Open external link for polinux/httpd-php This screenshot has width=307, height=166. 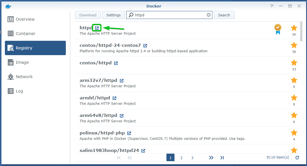pyautogui.click(x=129, y=133)
